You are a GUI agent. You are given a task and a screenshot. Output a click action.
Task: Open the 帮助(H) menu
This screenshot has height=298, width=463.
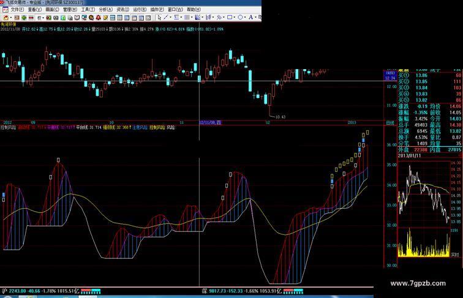click(194, 9)
